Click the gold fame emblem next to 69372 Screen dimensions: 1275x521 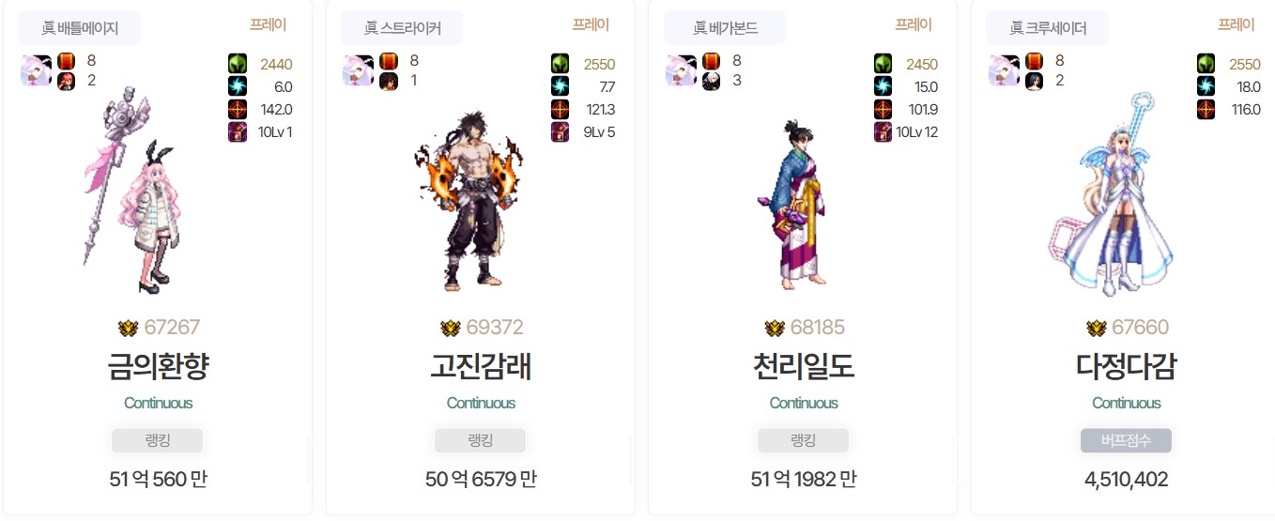click(x=450, y=328)
